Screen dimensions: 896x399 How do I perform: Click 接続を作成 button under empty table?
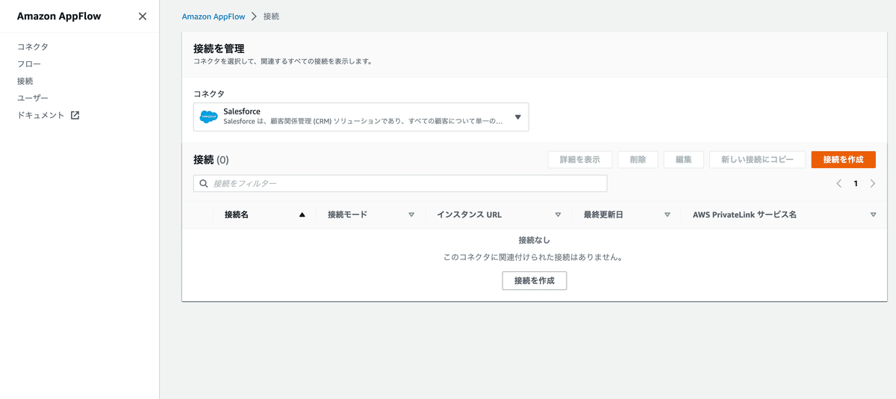535,280
